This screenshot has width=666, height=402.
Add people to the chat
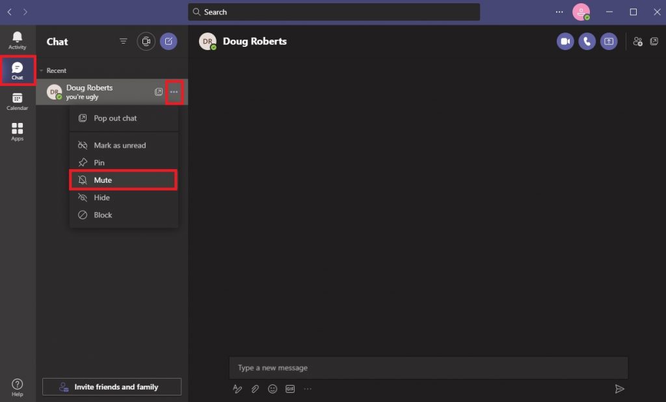pyautogui.click(x=637, y=41)
